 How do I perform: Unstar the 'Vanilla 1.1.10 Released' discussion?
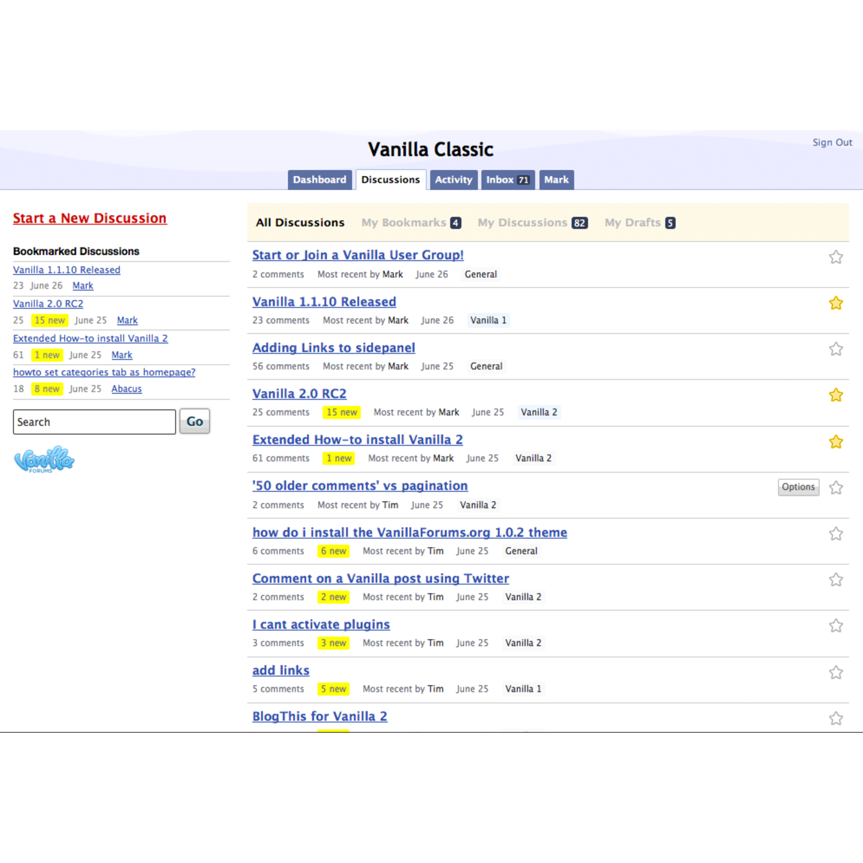pos(836,303)
